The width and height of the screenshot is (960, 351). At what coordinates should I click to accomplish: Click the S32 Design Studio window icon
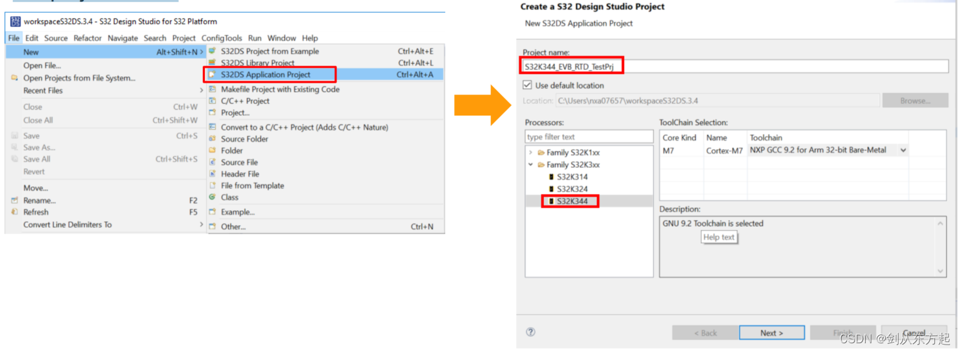(x=16, y=21)
